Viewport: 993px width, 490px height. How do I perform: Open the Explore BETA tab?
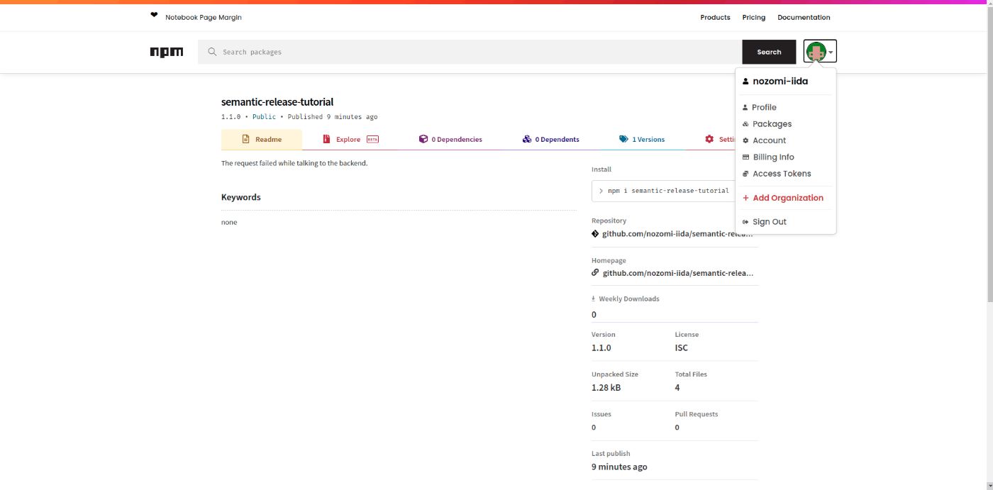point(350,140)
